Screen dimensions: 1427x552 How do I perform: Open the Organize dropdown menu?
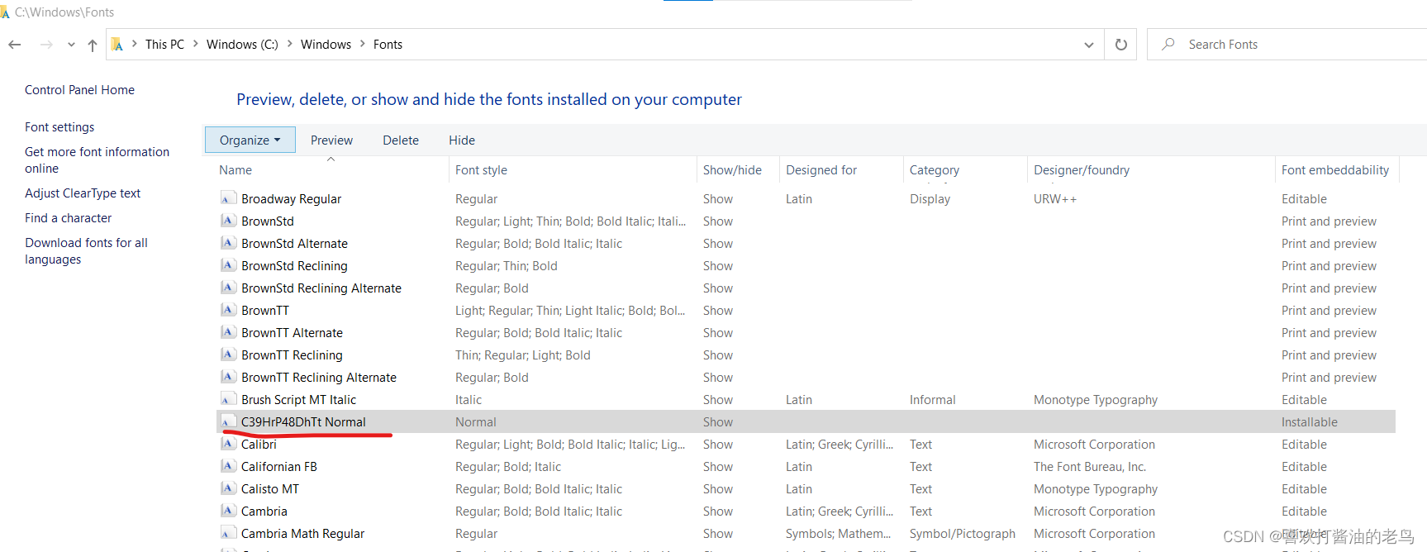250,140
